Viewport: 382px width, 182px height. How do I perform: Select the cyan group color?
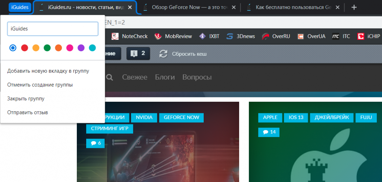[x=93, y=48]
